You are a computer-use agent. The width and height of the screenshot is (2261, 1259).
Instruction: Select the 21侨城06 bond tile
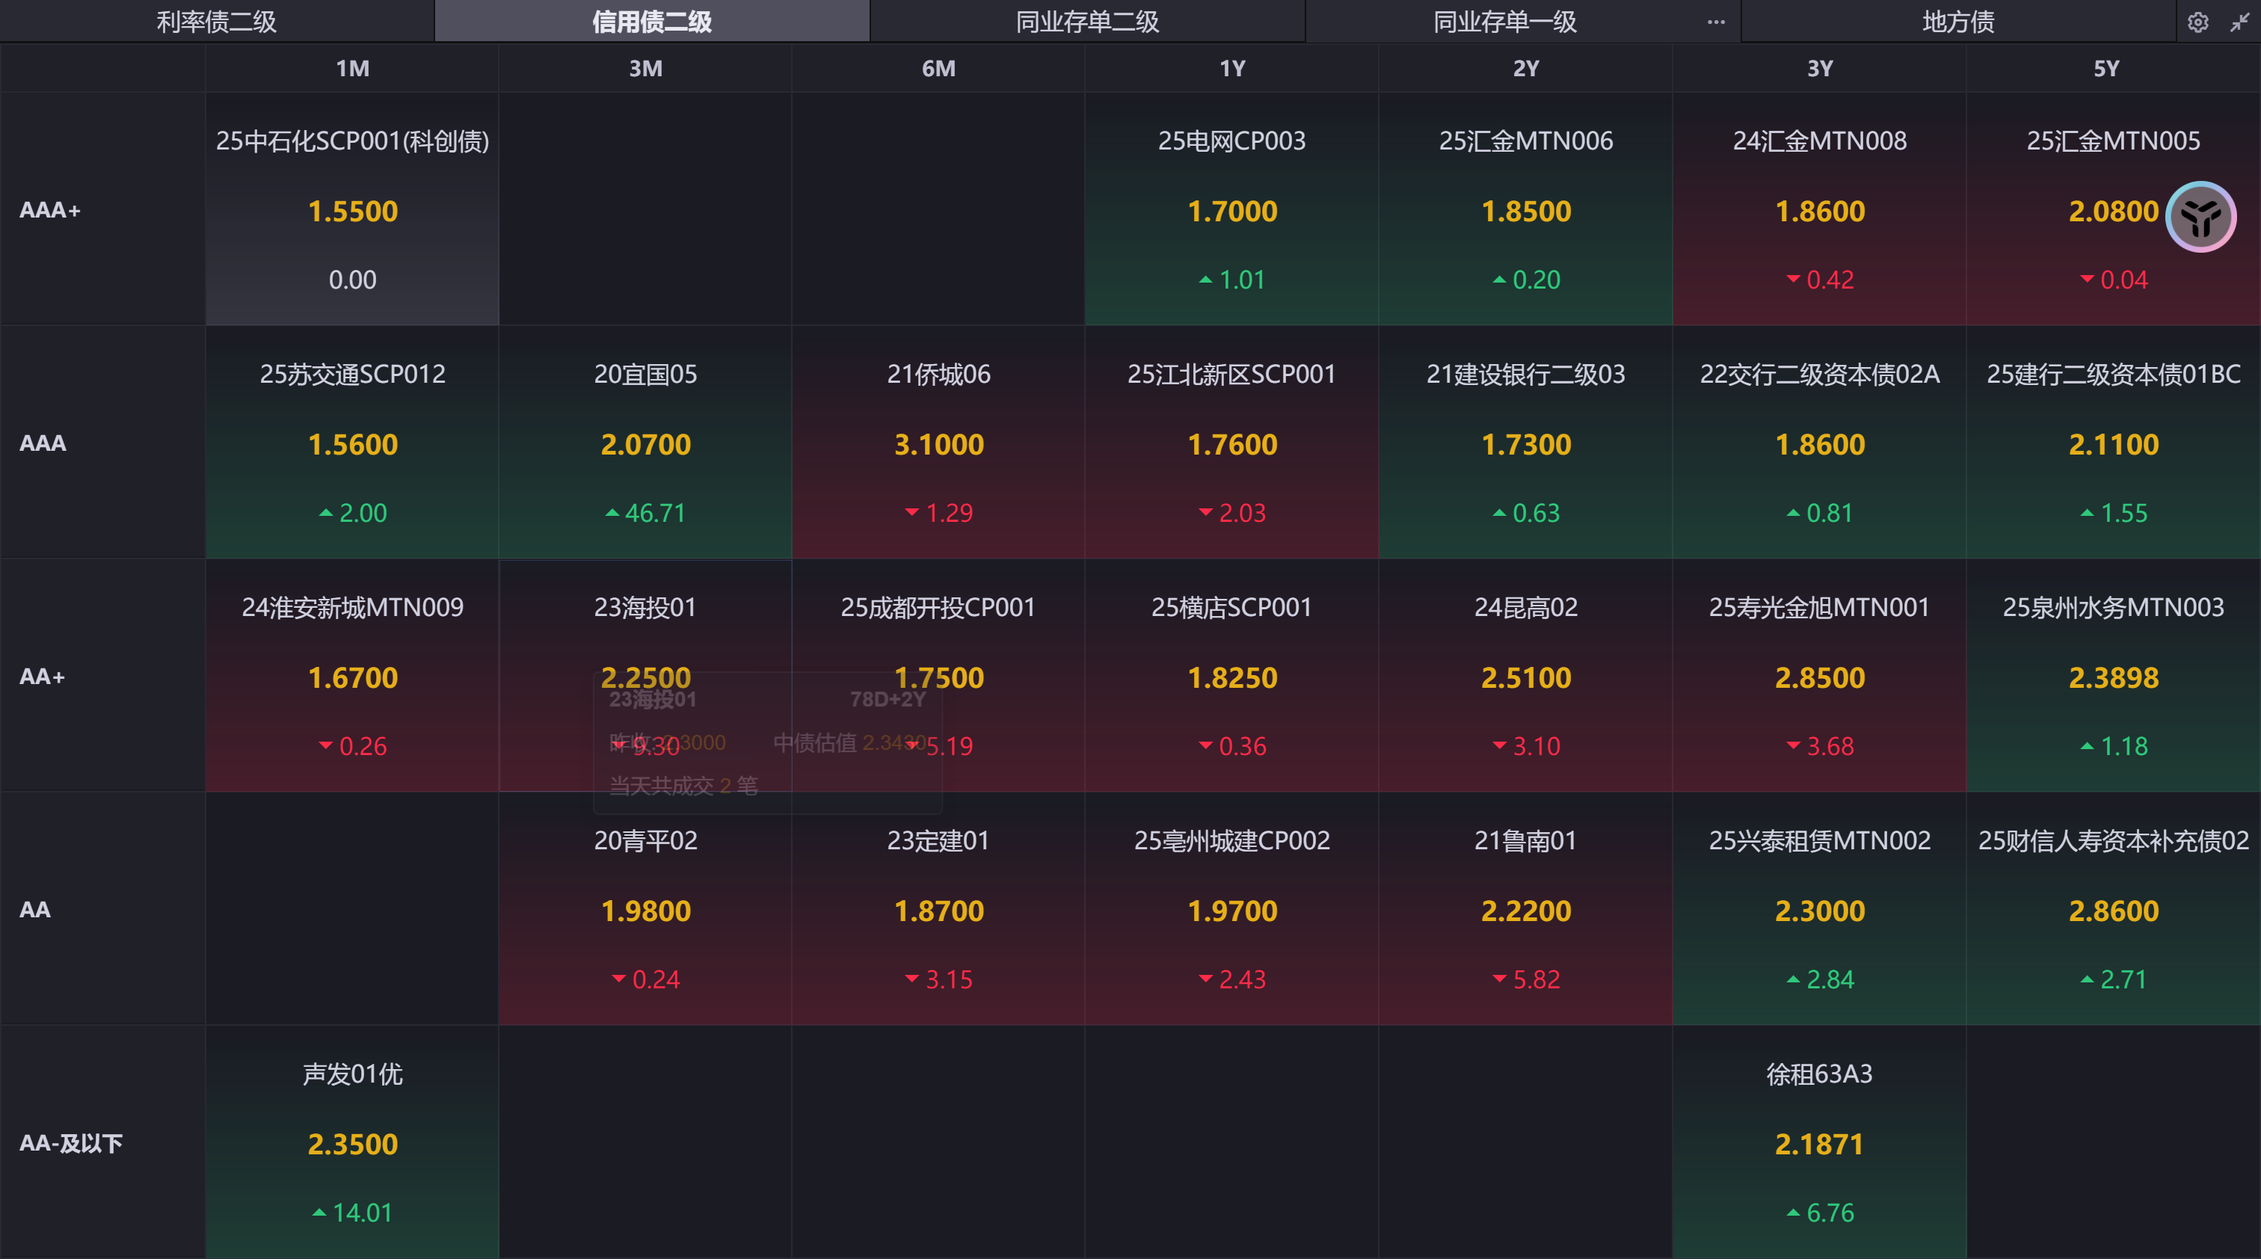click(938, 443)
